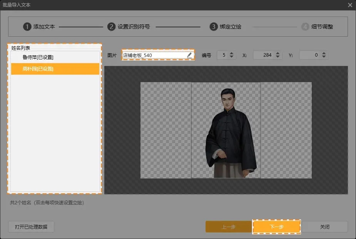This screenshot has width=356, height=239.
Task: Increase the X value with up arrow
Action: [x=277, y=53]
